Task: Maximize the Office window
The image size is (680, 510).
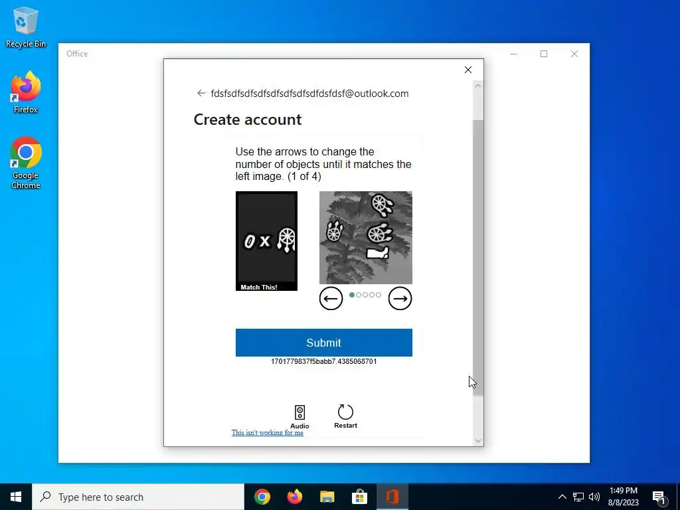Action: [x=544, y=54]
